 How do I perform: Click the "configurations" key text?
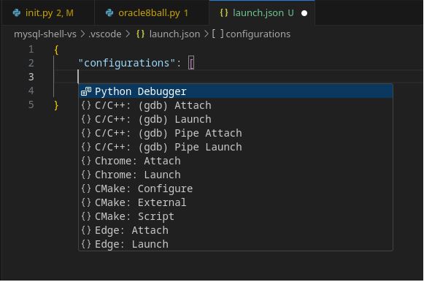pos(127,63)
